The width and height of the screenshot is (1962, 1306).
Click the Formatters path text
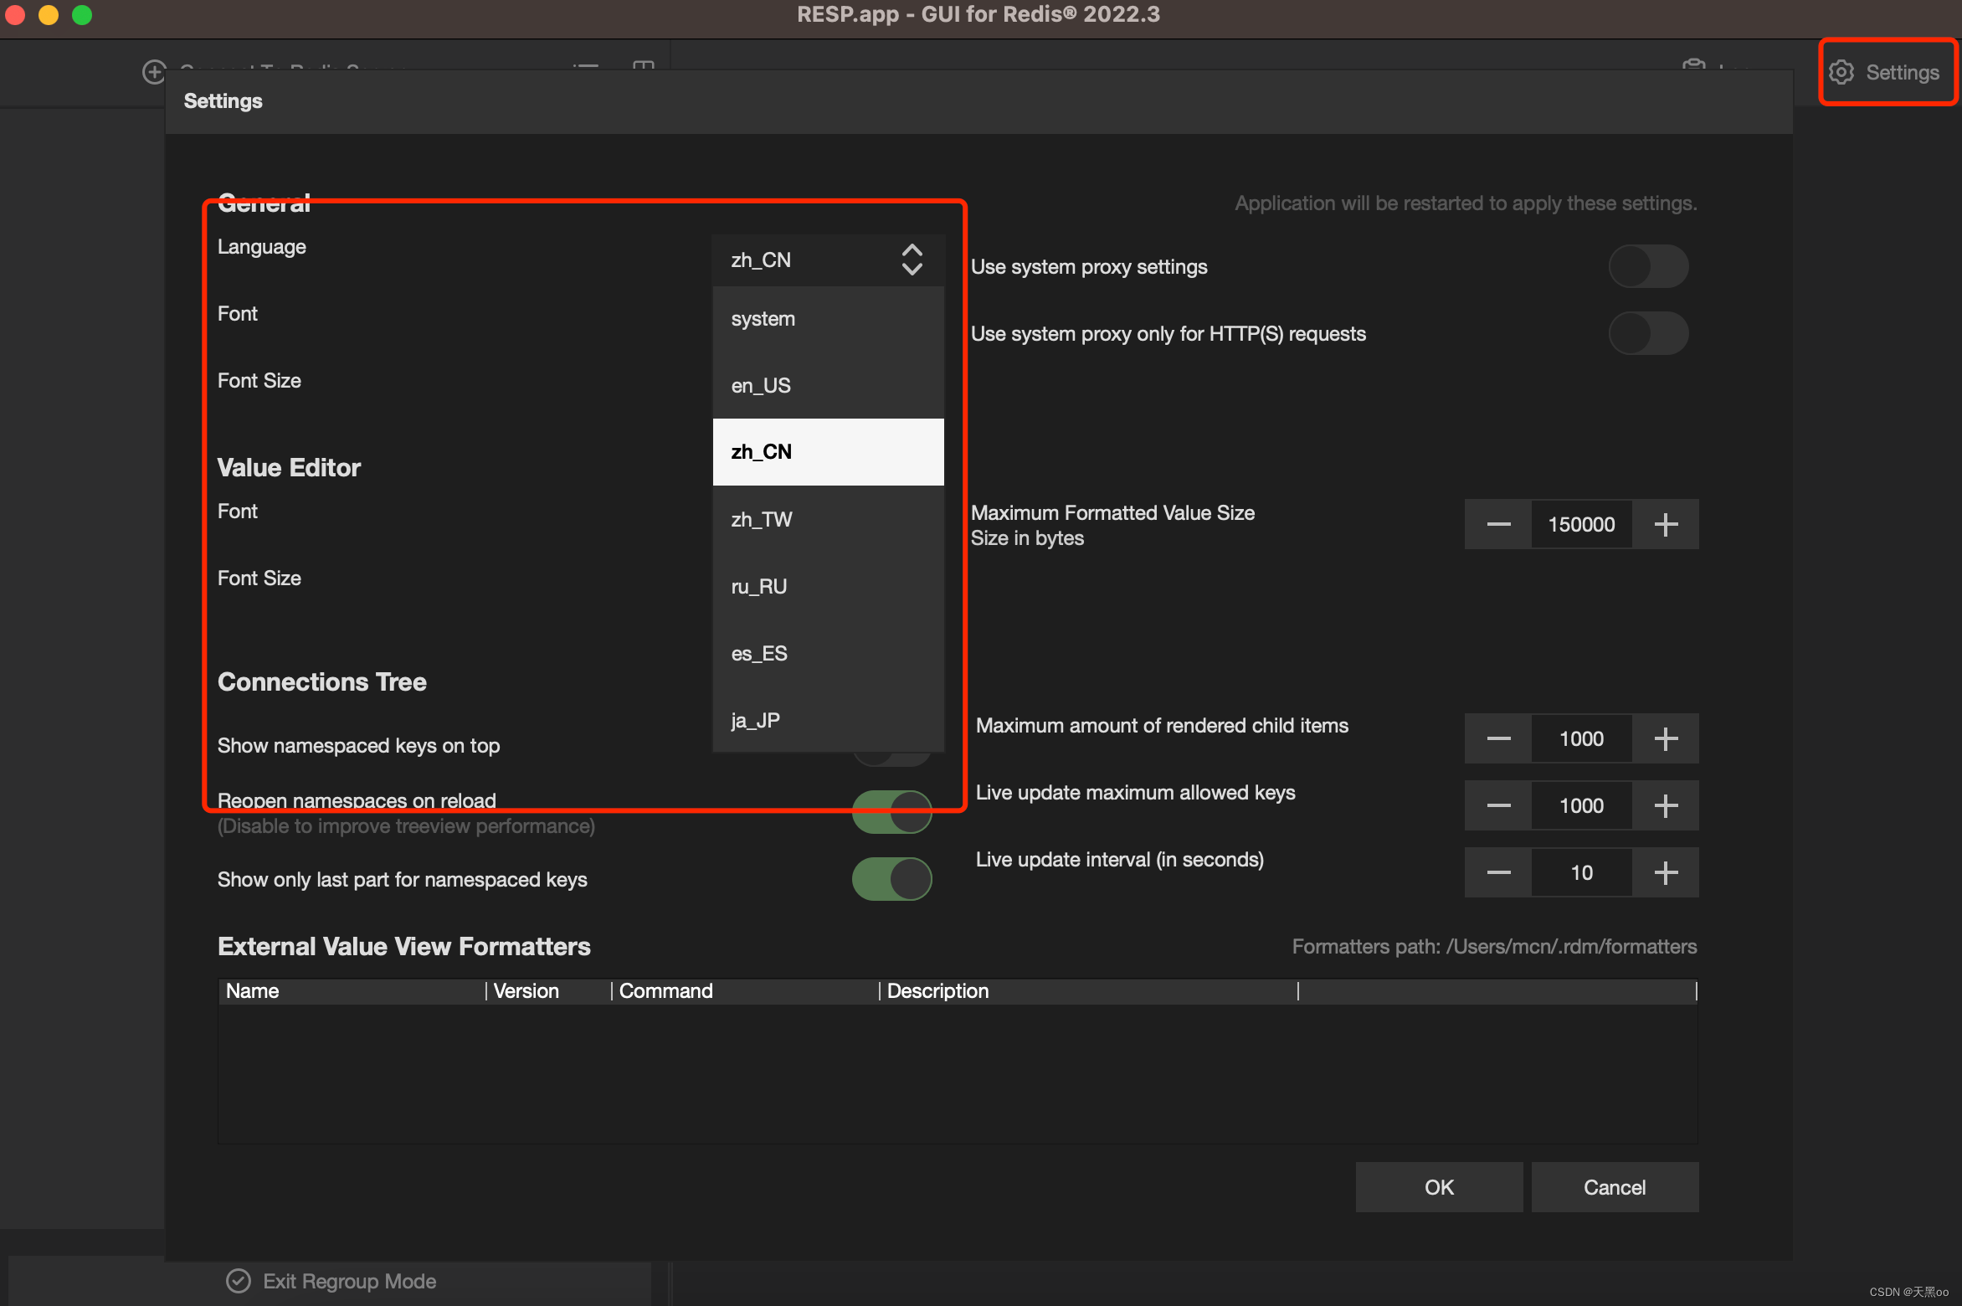point(1494,946)
